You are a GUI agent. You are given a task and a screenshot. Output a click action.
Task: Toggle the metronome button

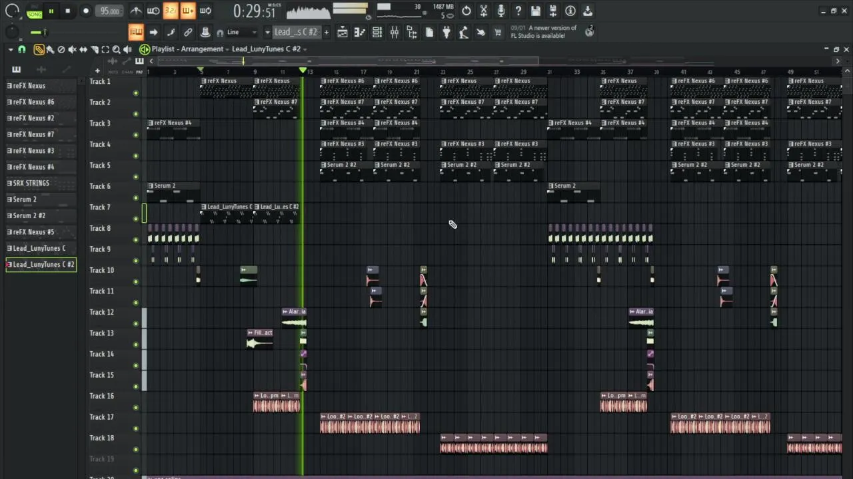[x=136, y=11]
